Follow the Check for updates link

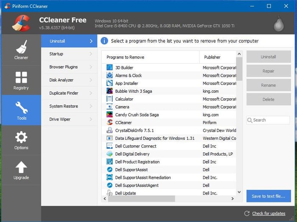click(x=269, y=214)
